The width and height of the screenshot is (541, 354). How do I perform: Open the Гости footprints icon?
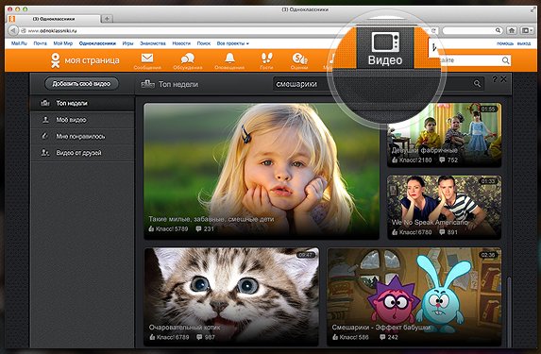click(266, 58)
